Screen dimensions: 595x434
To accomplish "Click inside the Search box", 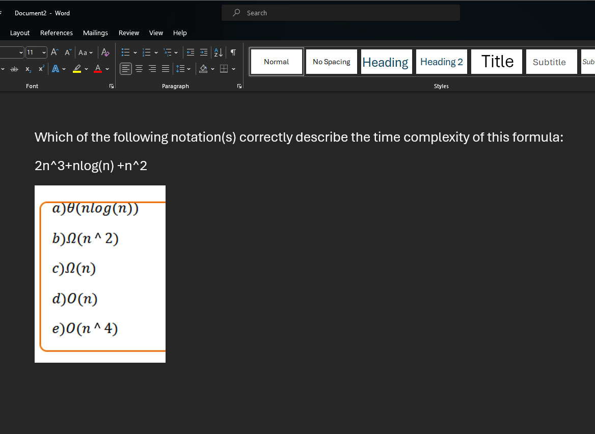I will (x=340, y=13).
